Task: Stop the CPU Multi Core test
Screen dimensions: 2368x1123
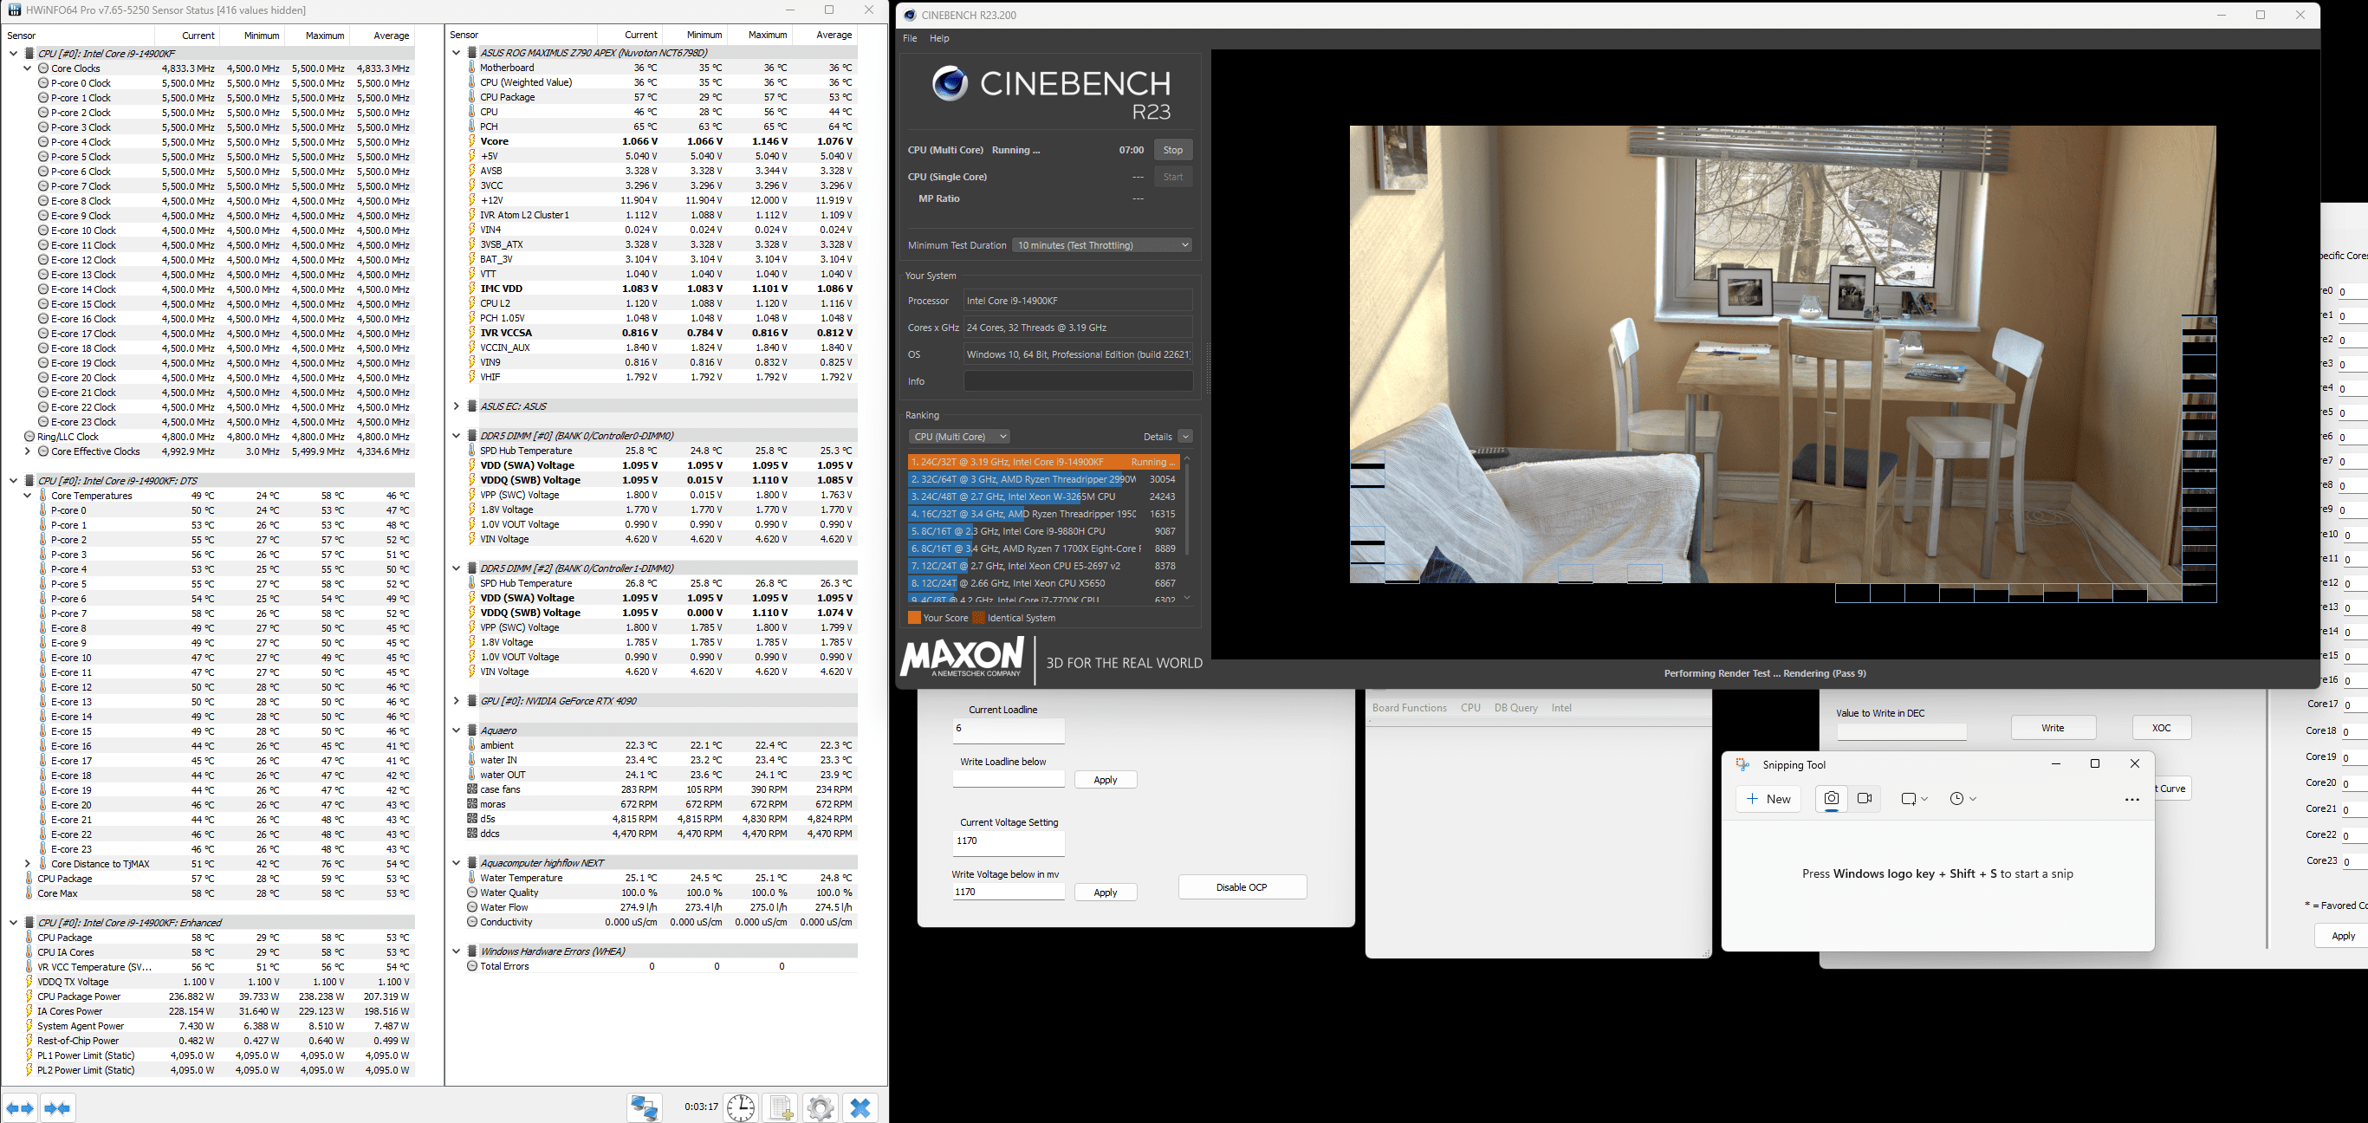Action: 1172,150
